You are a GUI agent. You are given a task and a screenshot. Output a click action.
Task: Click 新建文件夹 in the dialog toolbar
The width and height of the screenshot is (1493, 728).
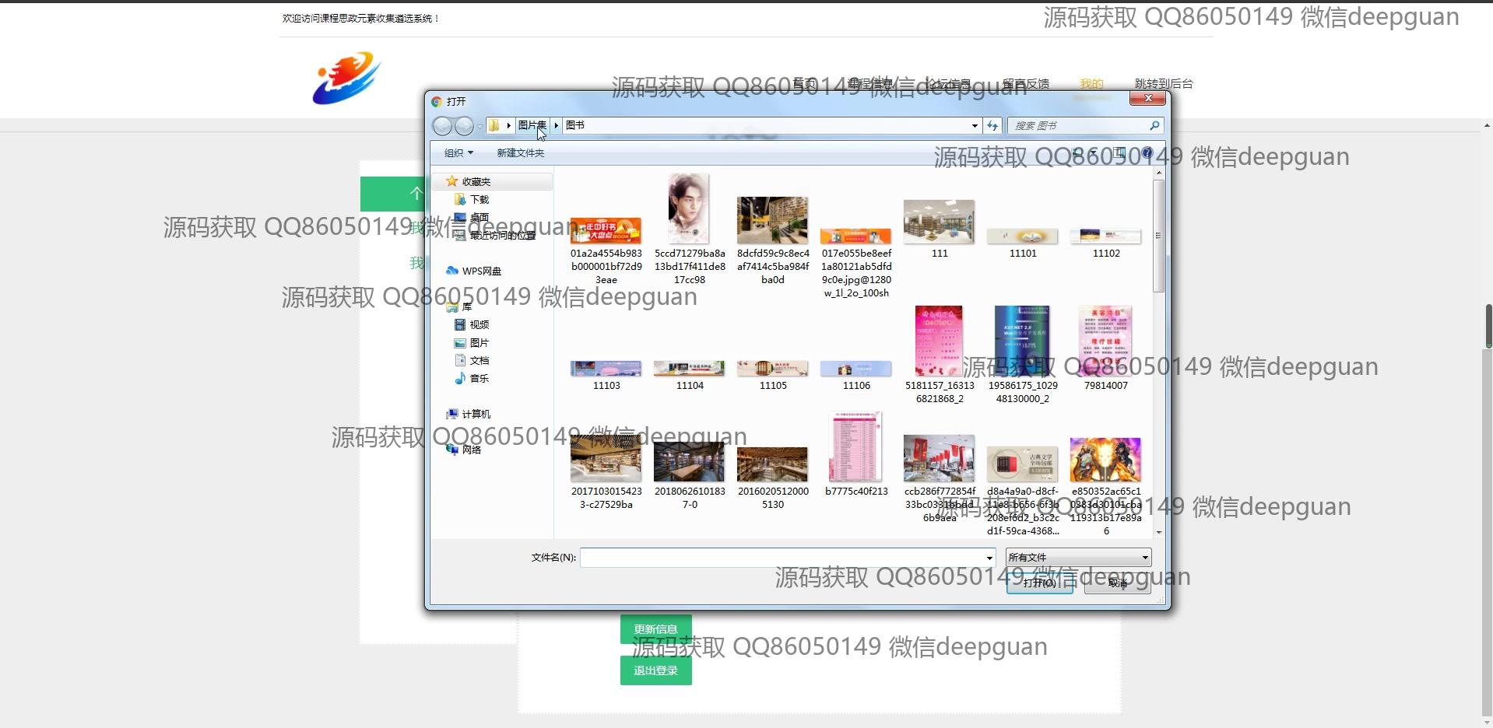coord(521,153)
